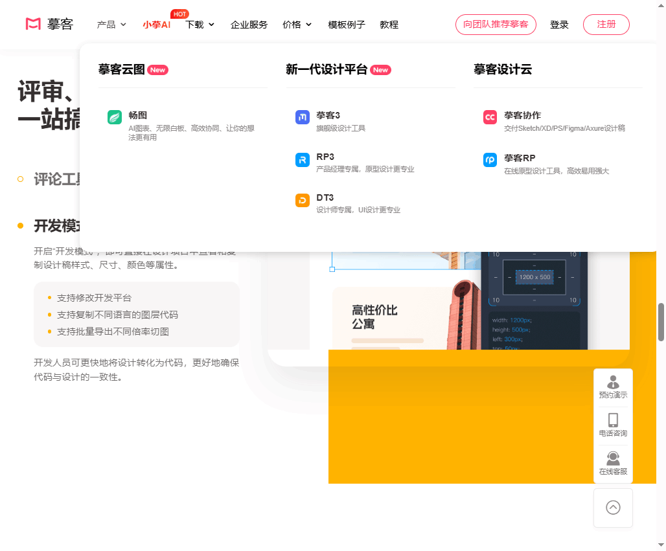Select the 摹客3 product icon
Image resolution: width=666 pixels, height=551 pixels.
point(302,117)
